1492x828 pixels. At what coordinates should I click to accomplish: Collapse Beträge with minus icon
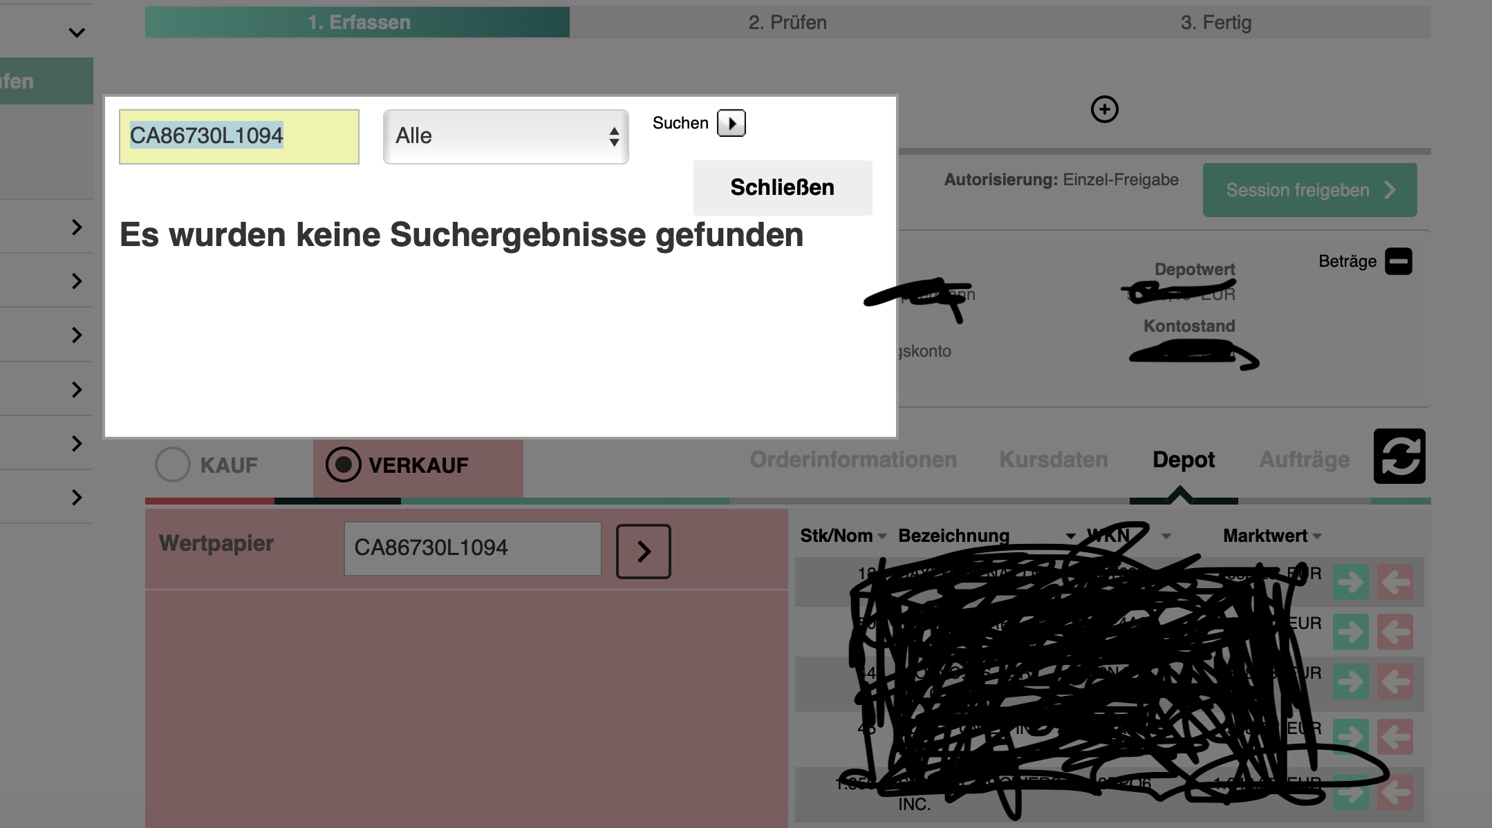1398,261
